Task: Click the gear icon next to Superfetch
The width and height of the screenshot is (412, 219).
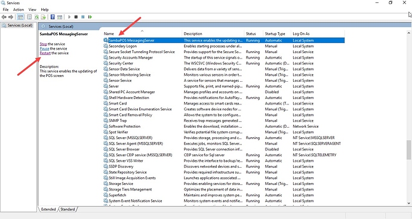Action: pos(106,195)
